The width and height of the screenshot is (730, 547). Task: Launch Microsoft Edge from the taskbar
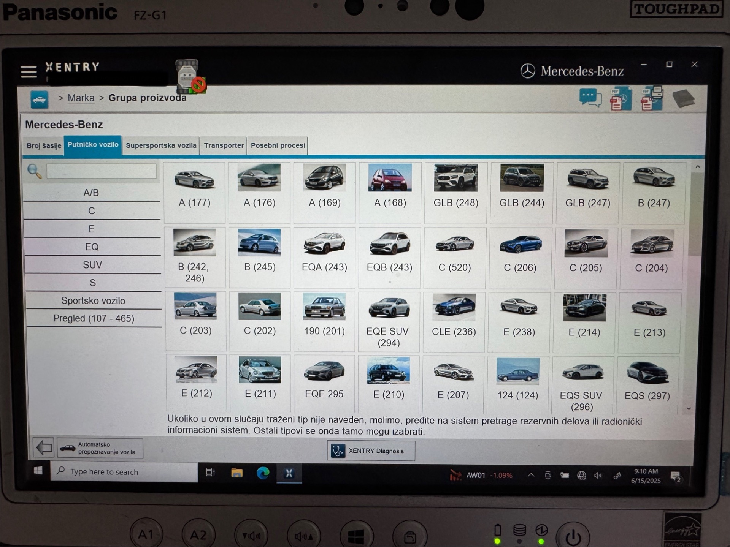tap(263, 473)
